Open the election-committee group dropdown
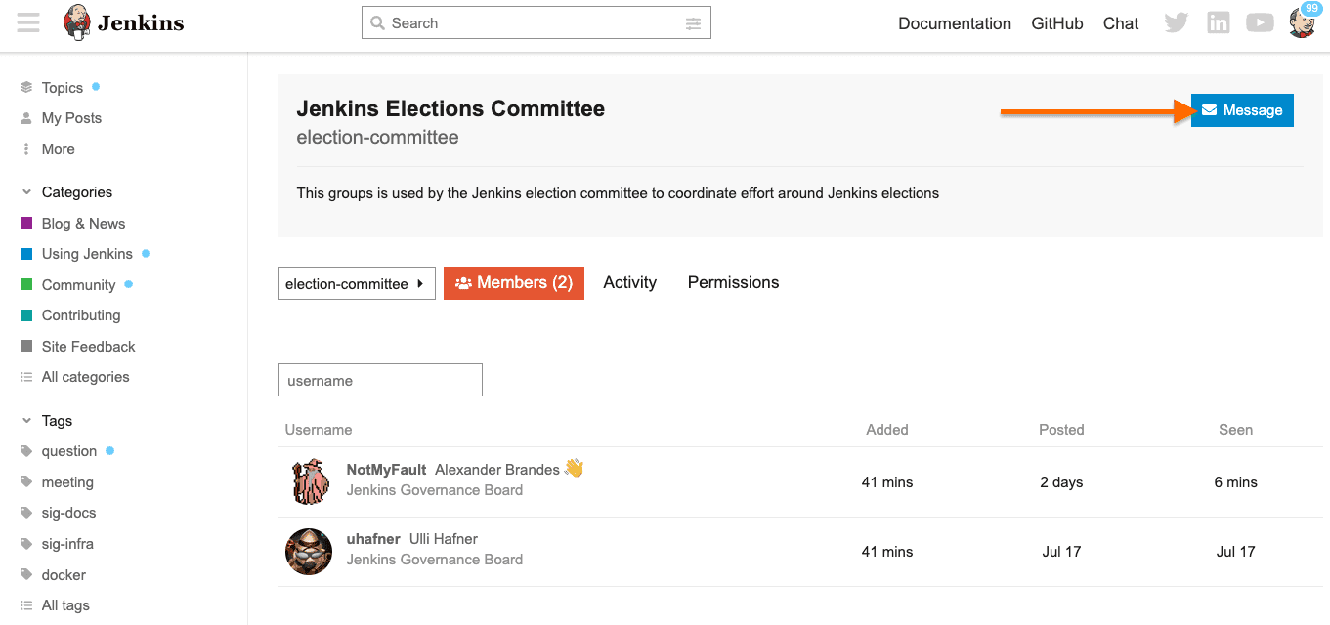The height and width of the screenshot is (625, 1330). coord(356,284)
